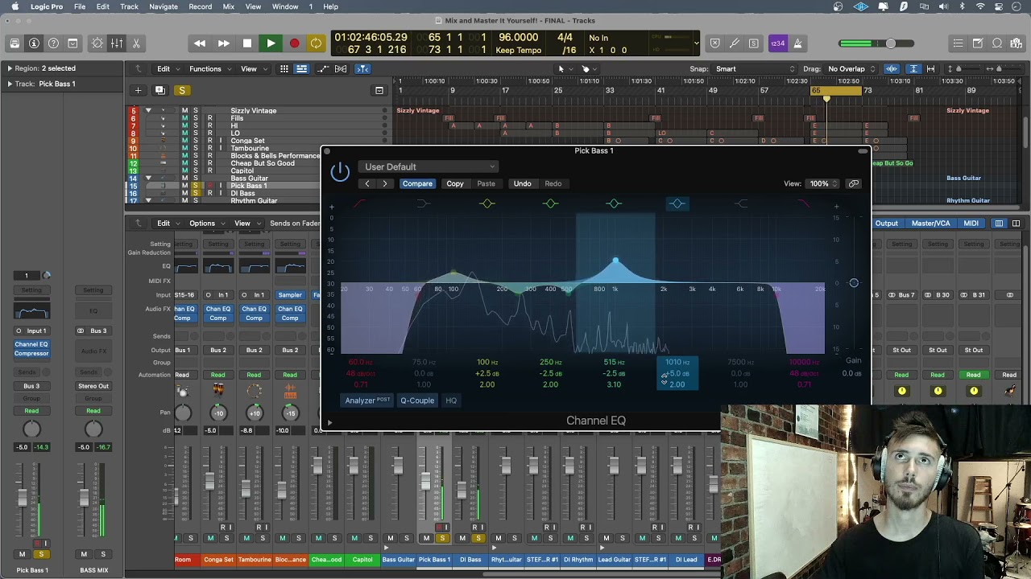The height and width of the screenshot is (579, 1031).
Task: Open Quick Help question mark button
Action: (53, 43)
